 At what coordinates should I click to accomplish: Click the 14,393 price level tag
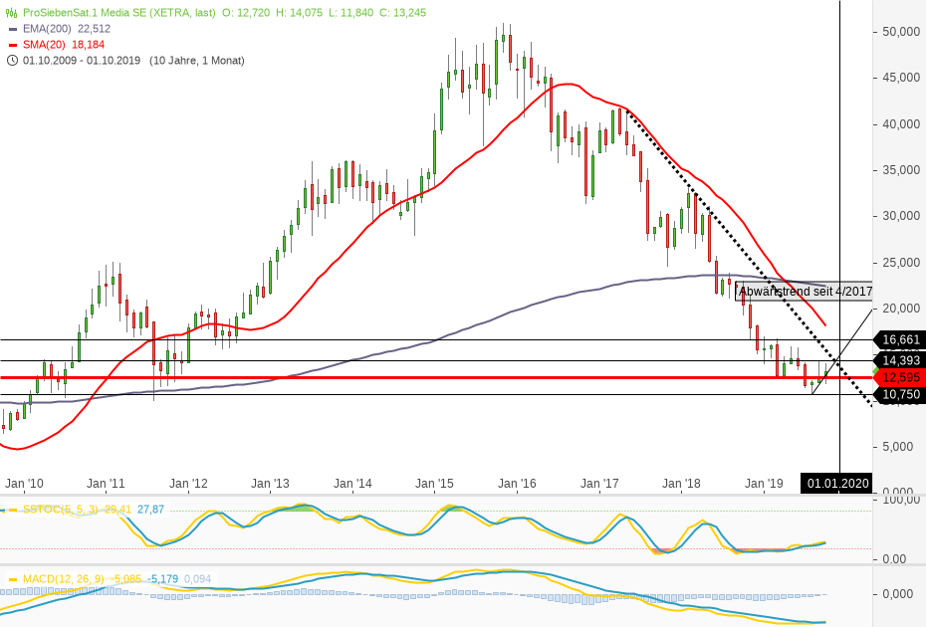(900, 360)
